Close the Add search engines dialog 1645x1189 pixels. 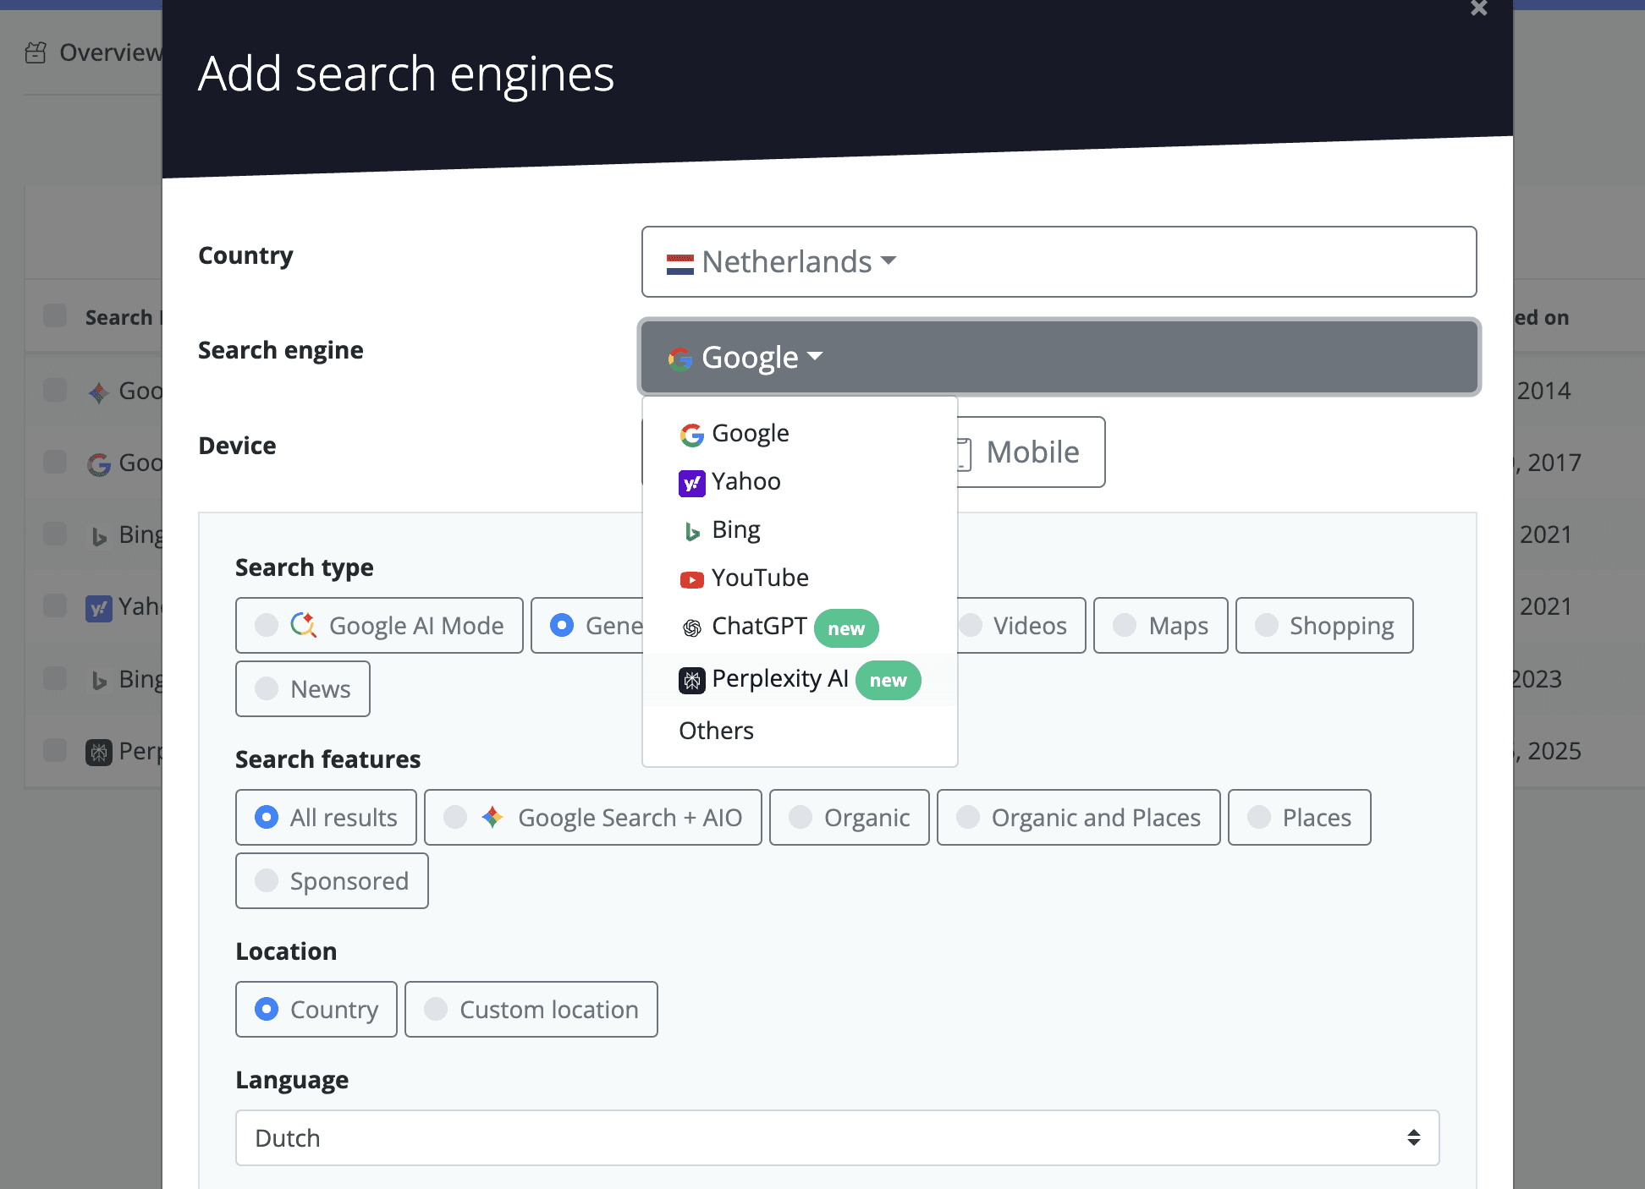coord(1478,8)
